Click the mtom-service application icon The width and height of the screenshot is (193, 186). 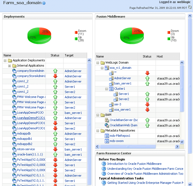14,149
